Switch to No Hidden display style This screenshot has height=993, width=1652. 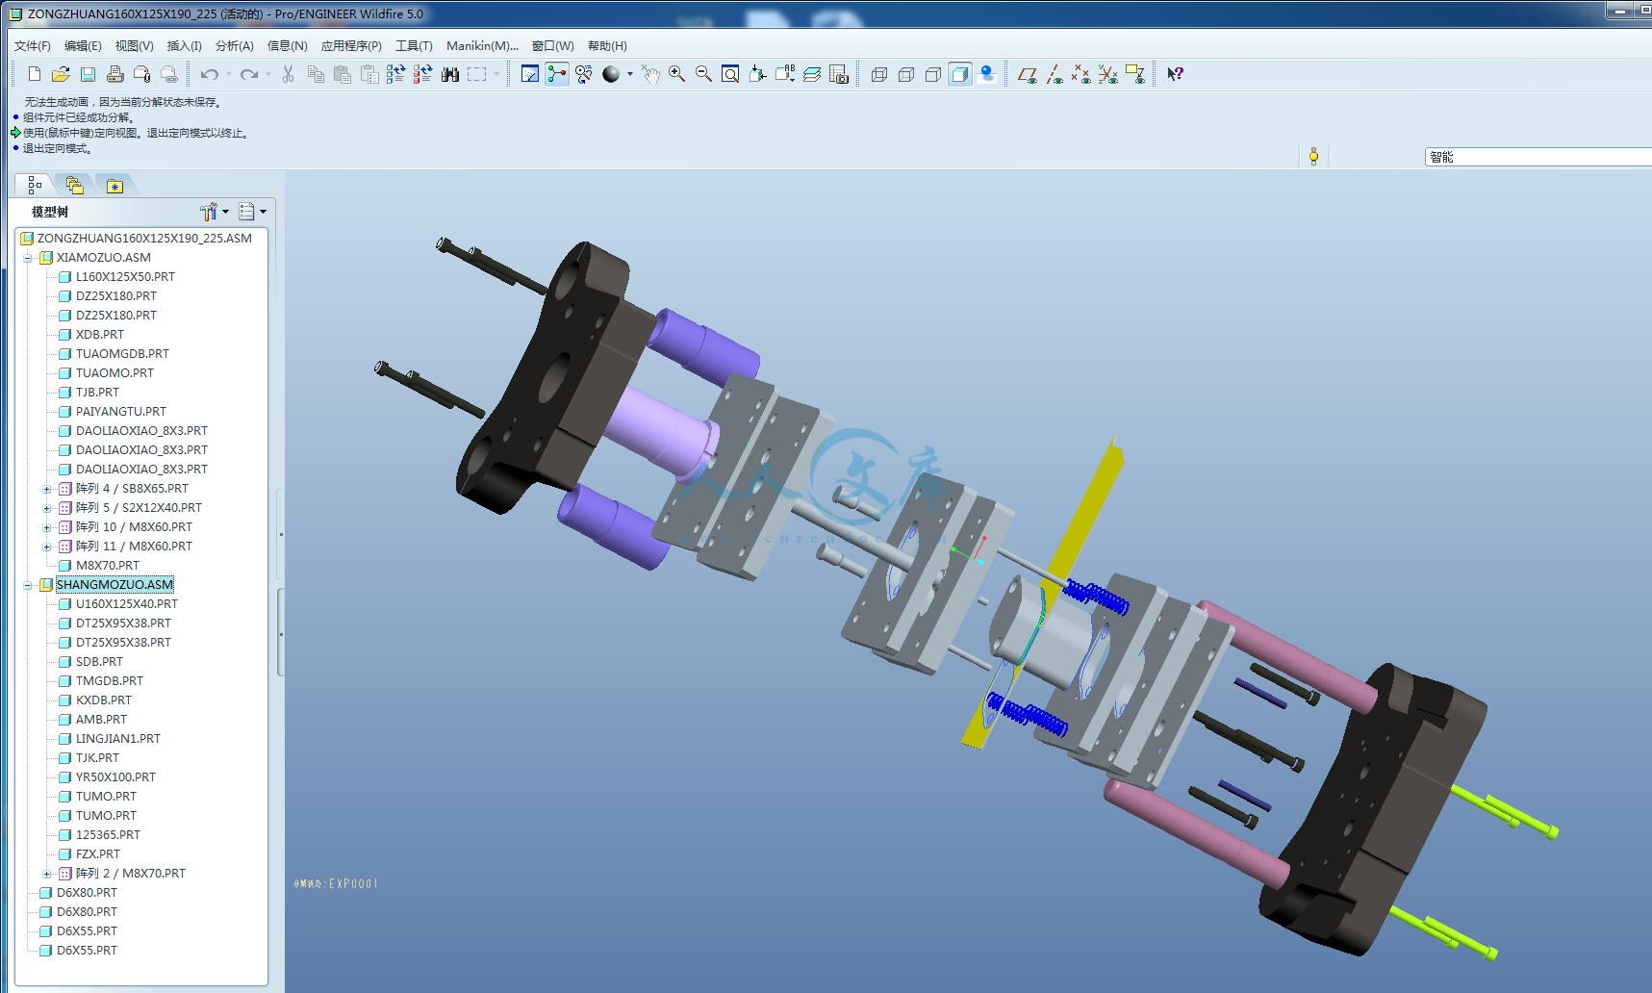[933, 74]
